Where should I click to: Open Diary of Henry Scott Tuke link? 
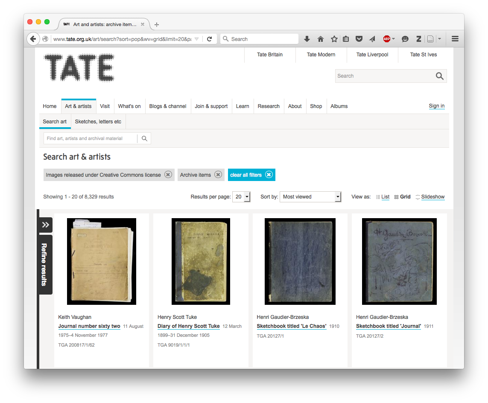coord(189,326)
